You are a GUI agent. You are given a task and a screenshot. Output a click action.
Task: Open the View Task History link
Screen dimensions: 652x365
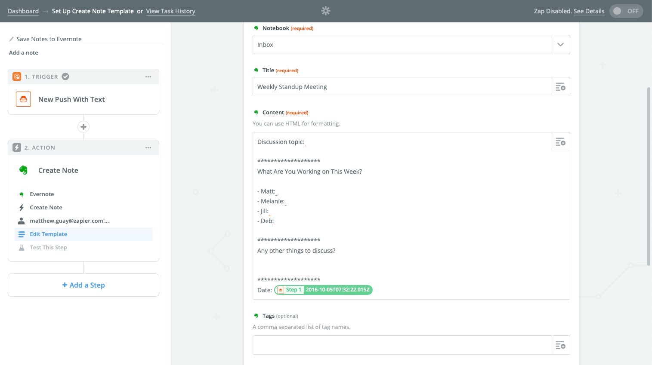click(170, 11)
